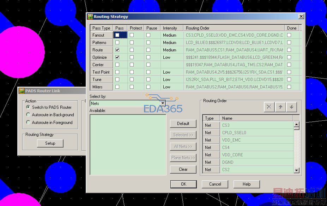
Task: Select net DGND in Routing Order list
Action: point(256,162)
